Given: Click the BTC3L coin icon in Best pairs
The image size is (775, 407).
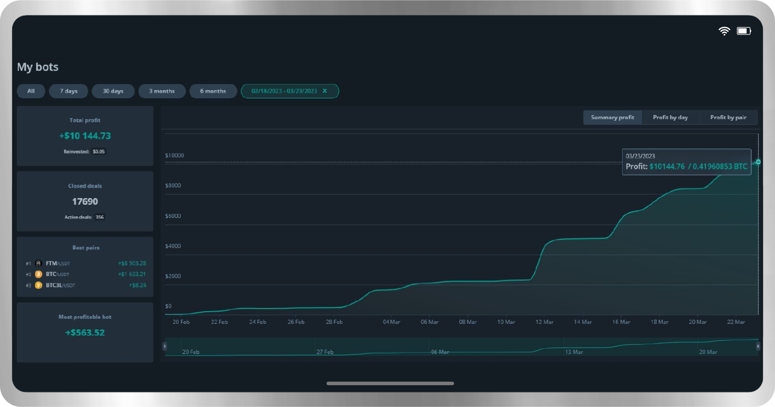Looking at the screenshot, I should pyautogui.click(x=39, y=285).
